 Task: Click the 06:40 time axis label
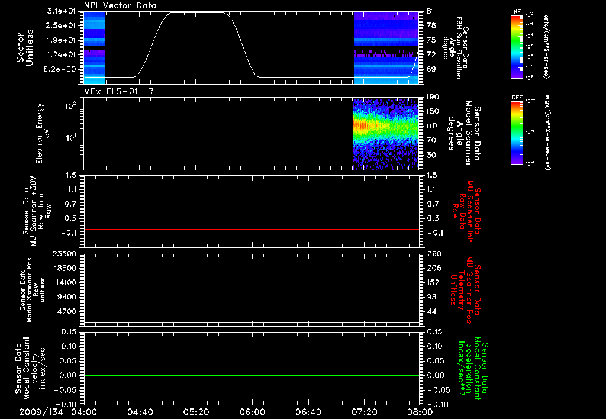point(308,412)
